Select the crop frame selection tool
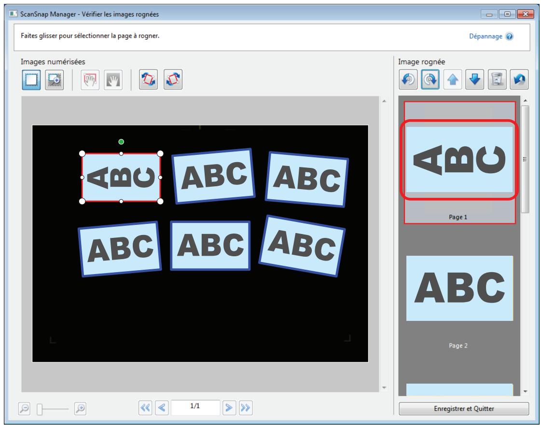Image resolution: width=542 pixels, height=428 pixels. tap(31, 80)
